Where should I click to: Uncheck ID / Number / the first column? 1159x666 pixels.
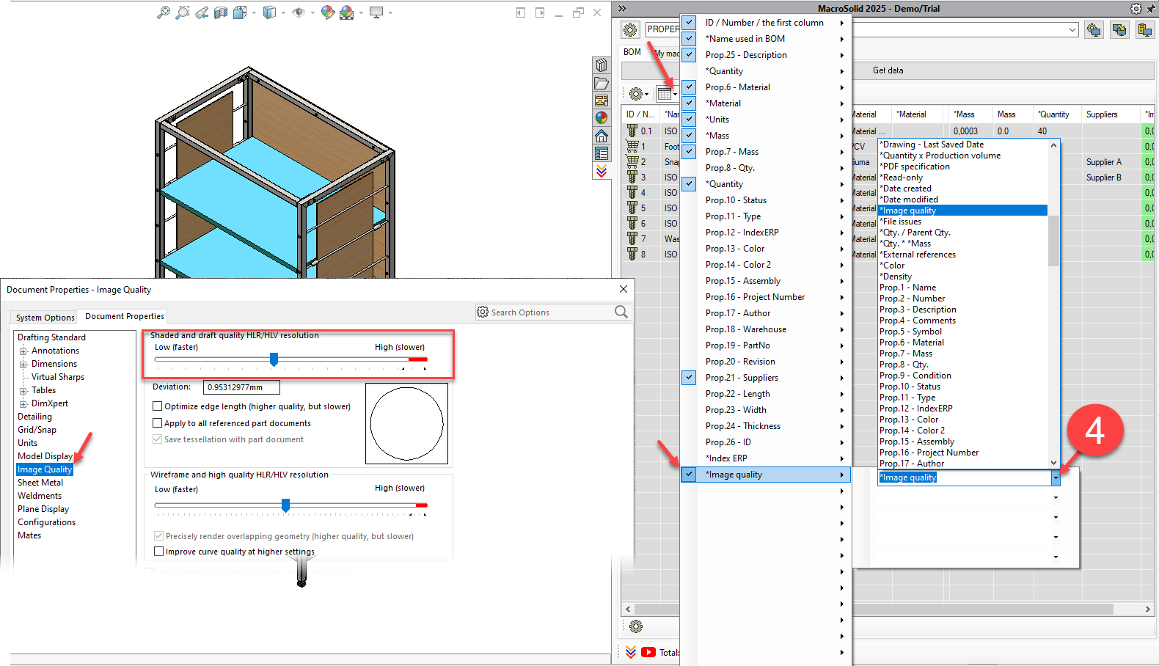[x=689, y=23]
